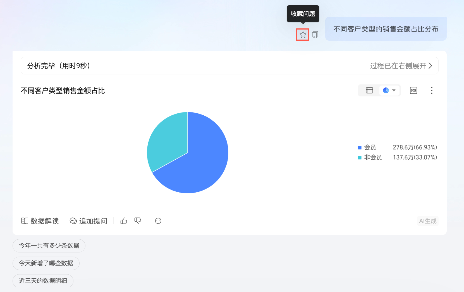Select suggestion 今年一共有多少条数据
The image size is (464, 292).
tap(49, 246)
